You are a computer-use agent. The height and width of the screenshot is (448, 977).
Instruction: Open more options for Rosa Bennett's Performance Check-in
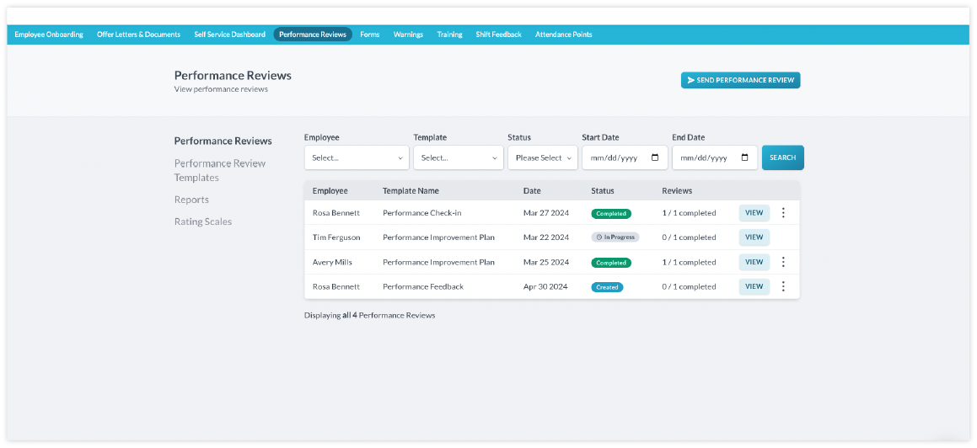tap(783, 213)
